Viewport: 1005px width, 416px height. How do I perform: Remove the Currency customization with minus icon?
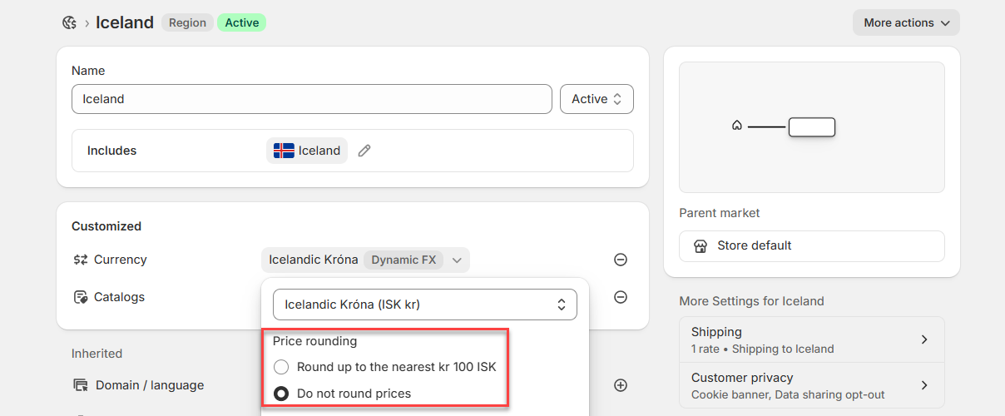621,260
